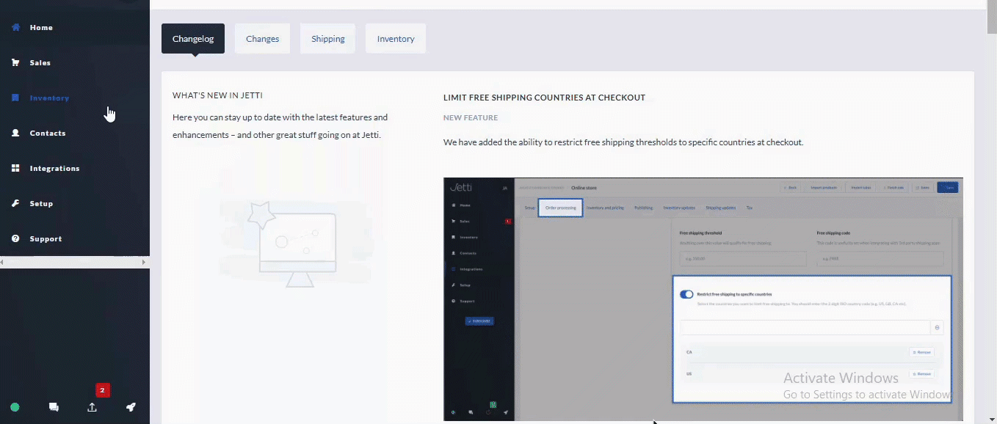997x424 pixels.
Task: Click the "WHAT'S NEW IN JETTI" heading
Action: [217, 95]
